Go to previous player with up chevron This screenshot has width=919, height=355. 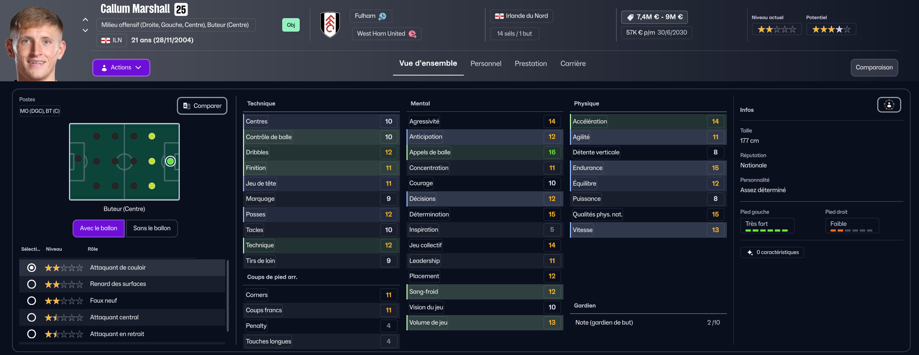point(85,20)
